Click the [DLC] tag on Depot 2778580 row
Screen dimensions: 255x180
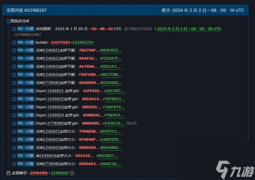click(131, 123)
